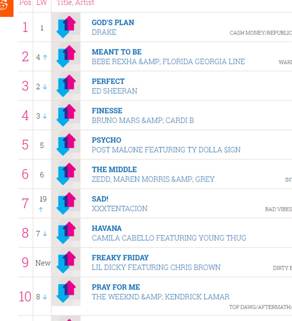Viewport: 292px width, 321px height.
Task: Open the MEANT TO BE title link
Action: (x=117, y=52)
